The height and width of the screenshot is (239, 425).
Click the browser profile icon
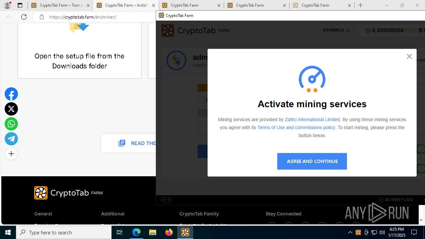[7, 5]
